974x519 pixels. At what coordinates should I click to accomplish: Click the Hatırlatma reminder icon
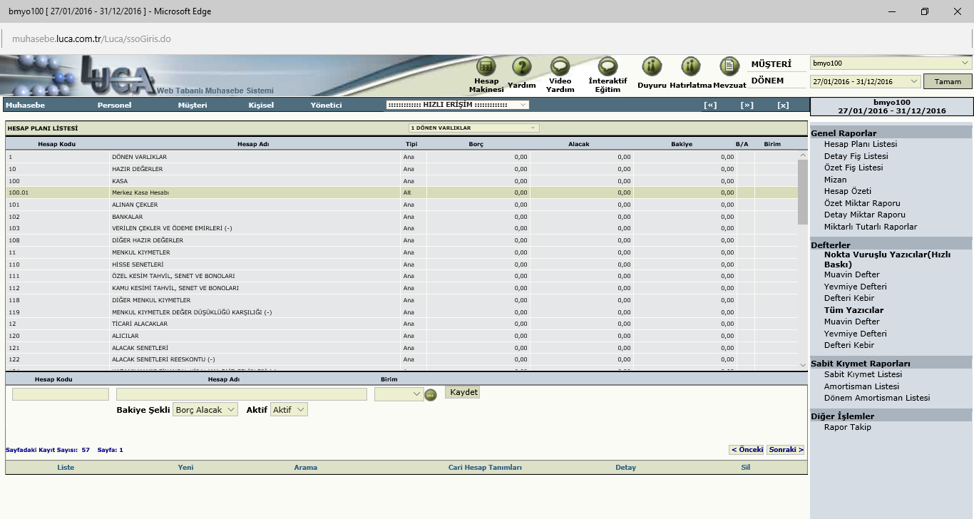690,67
